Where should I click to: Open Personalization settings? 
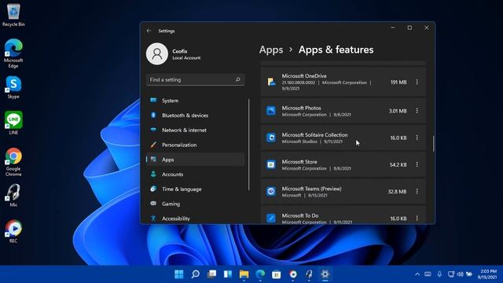pyautogui.click(x=196, y=145)
